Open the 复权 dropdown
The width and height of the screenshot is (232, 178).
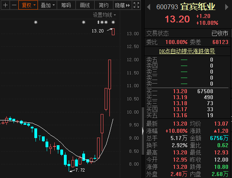[x=28, y=5]
